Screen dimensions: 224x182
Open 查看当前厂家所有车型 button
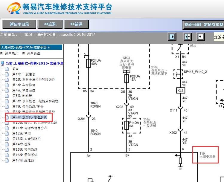click(x=203, y=25)
